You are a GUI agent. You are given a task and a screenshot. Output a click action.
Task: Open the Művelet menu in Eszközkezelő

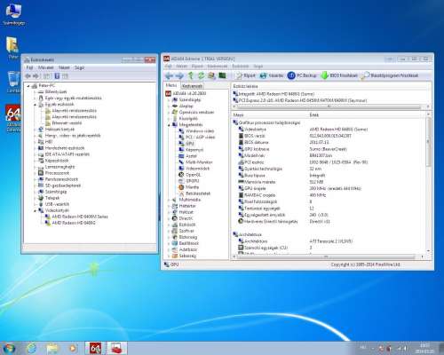pos(46,67)
